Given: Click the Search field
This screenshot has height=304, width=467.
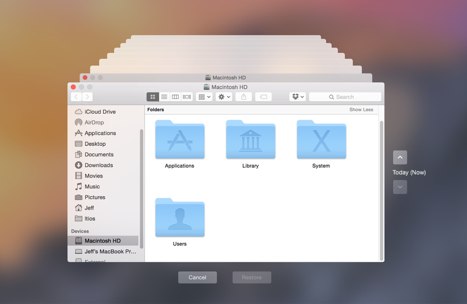Looking at the screenshot, I should coord(345,97).
